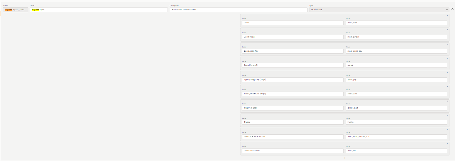Edit the 'How can this offer be paid for?' description
This screenshot has width=455, height=161.
pos(238,10)
